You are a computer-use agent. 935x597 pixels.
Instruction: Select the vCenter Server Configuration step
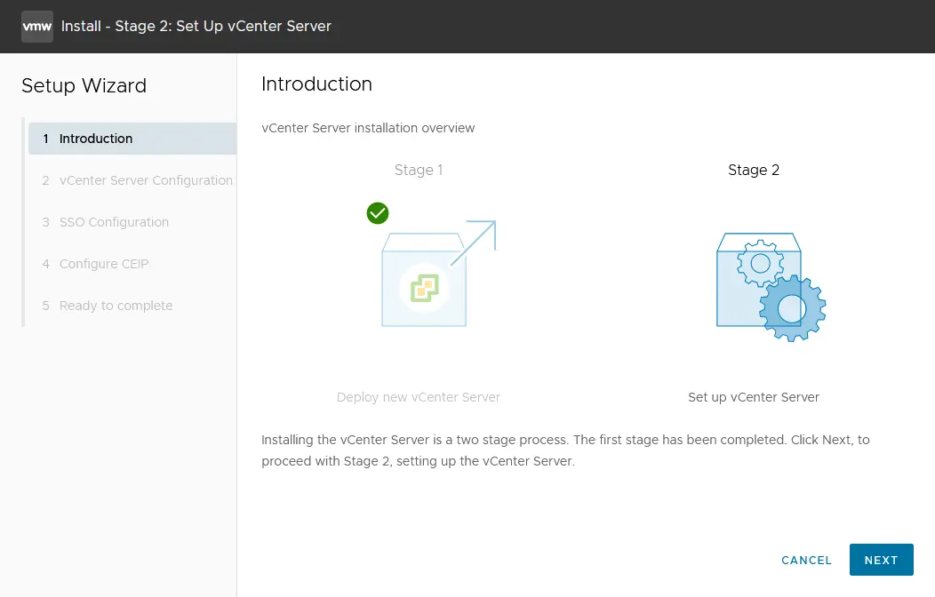146,180
